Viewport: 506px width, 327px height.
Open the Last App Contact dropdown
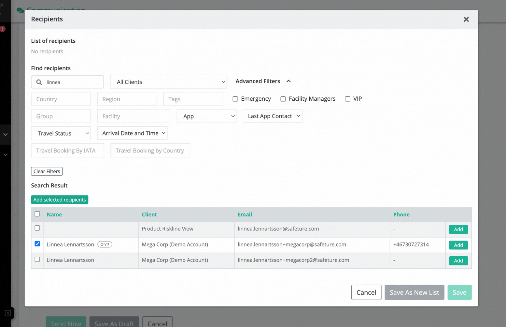coord(272,116)
